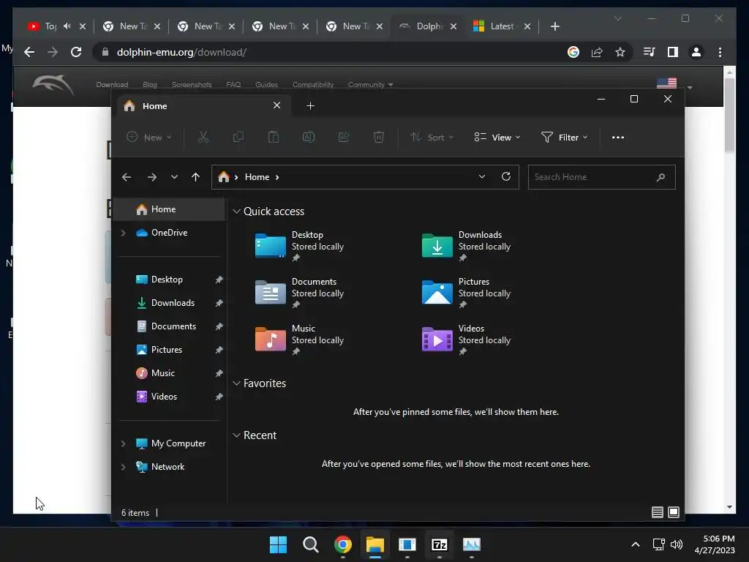Click the volume icon in system tray
The height and width of the screenshot is (562, 749).
click(x=677, y=544)
